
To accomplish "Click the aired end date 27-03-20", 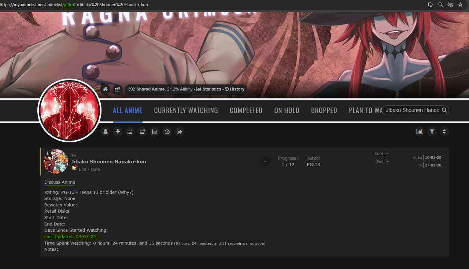I will 433,165.
